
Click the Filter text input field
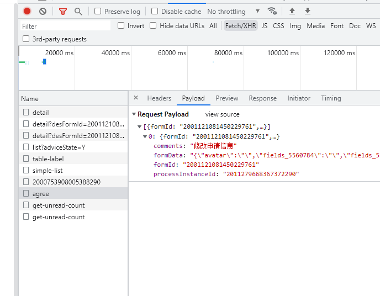65,26
